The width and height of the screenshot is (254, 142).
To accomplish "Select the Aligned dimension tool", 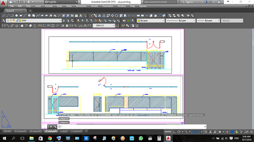I will [8, 26].
